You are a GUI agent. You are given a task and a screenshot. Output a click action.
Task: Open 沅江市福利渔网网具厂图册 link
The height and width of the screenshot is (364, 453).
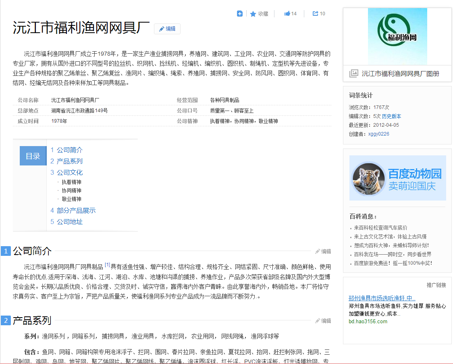[x=400, y=74]
